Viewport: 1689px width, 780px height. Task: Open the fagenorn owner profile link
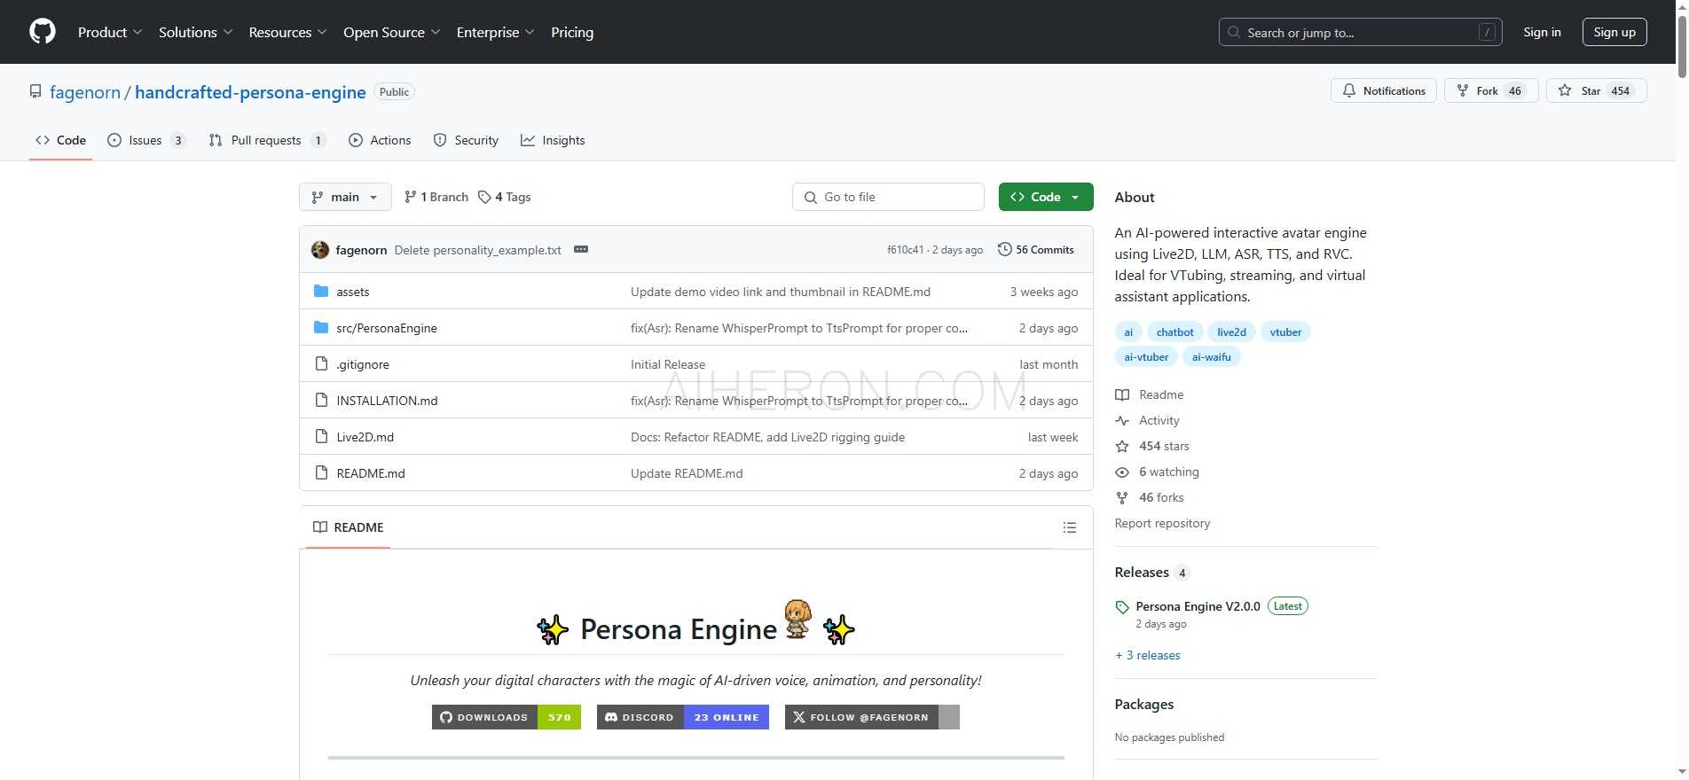[x=85, y=92]
